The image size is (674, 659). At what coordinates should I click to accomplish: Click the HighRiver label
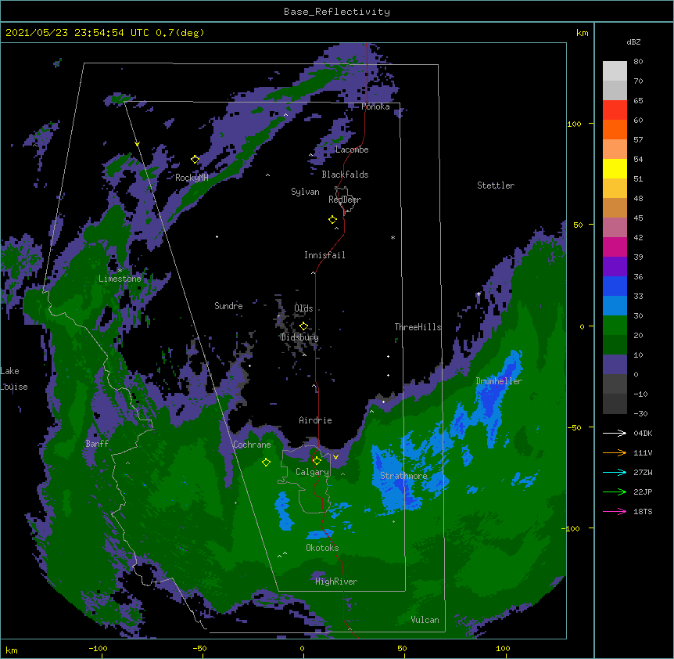[x=336, y=582]
